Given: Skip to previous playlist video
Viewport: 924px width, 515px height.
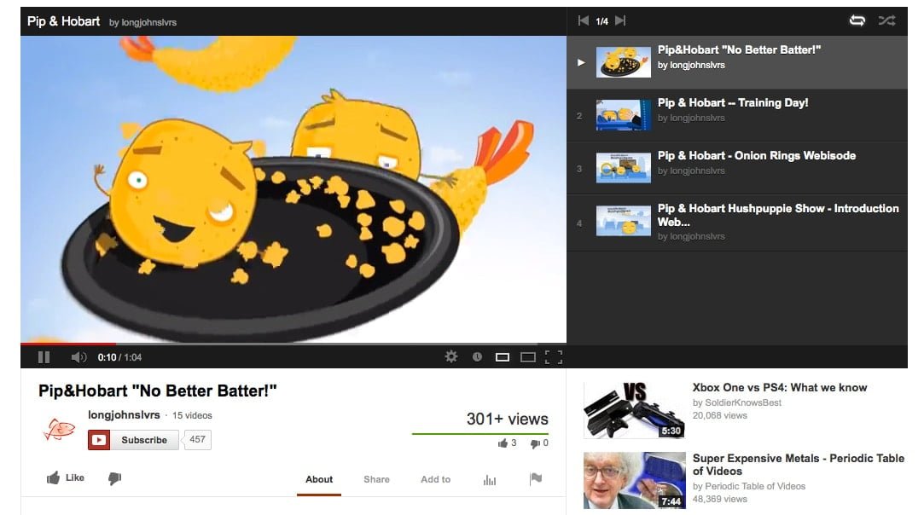Looking at the screenshot, I should [x=584, y=20].
